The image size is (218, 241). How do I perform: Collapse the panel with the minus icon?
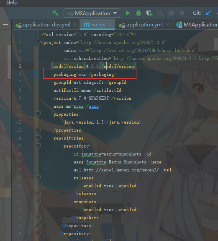click(5, 24)
